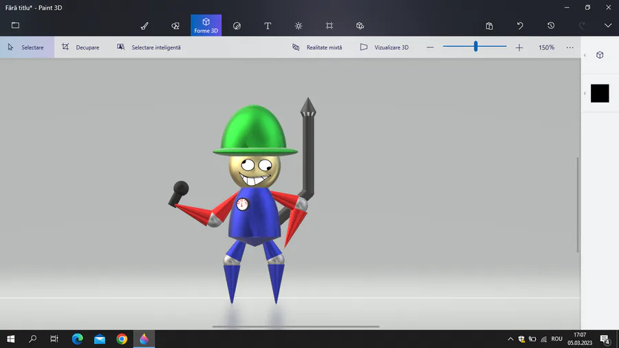Click the black color swatch
619x348 pixels.
point(600,93)
